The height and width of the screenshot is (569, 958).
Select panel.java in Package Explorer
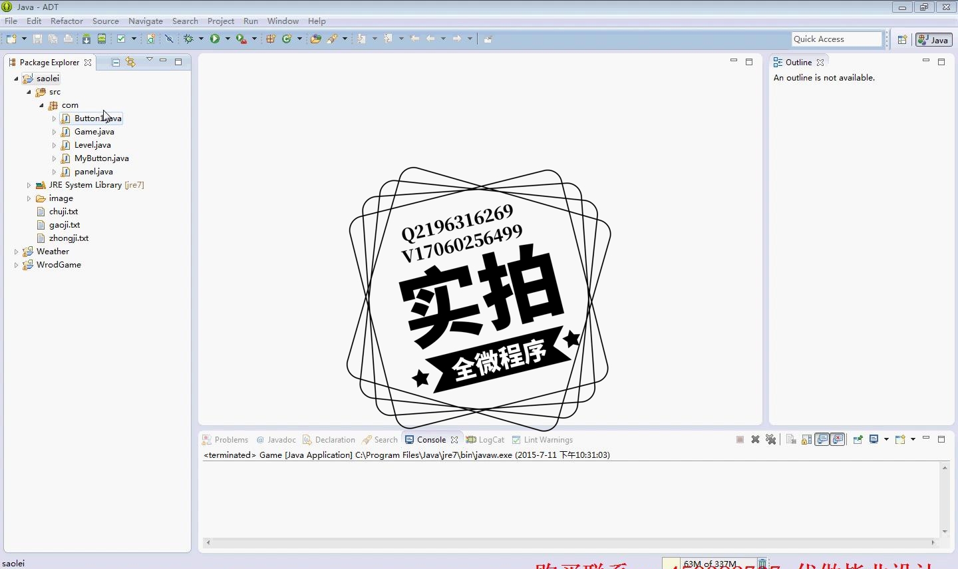tap(93, 172)
